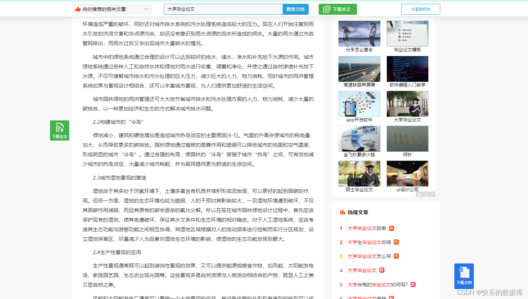This screenshot has height=299, width=528.
Task: Click the document icon inside the 下载本文 button
Action: tap(326, 9)
